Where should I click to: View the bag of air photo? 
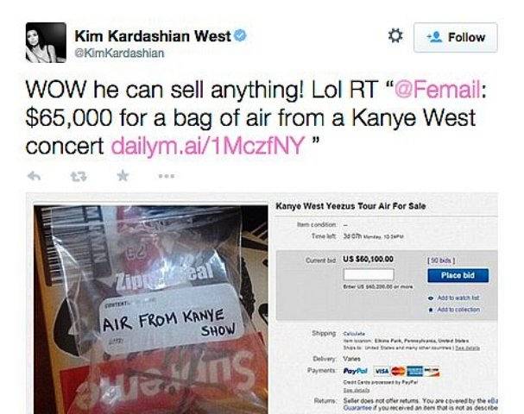[151, 310]
